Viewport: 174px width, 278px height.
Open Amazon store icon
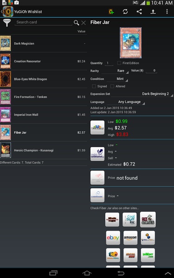point(130,238)
